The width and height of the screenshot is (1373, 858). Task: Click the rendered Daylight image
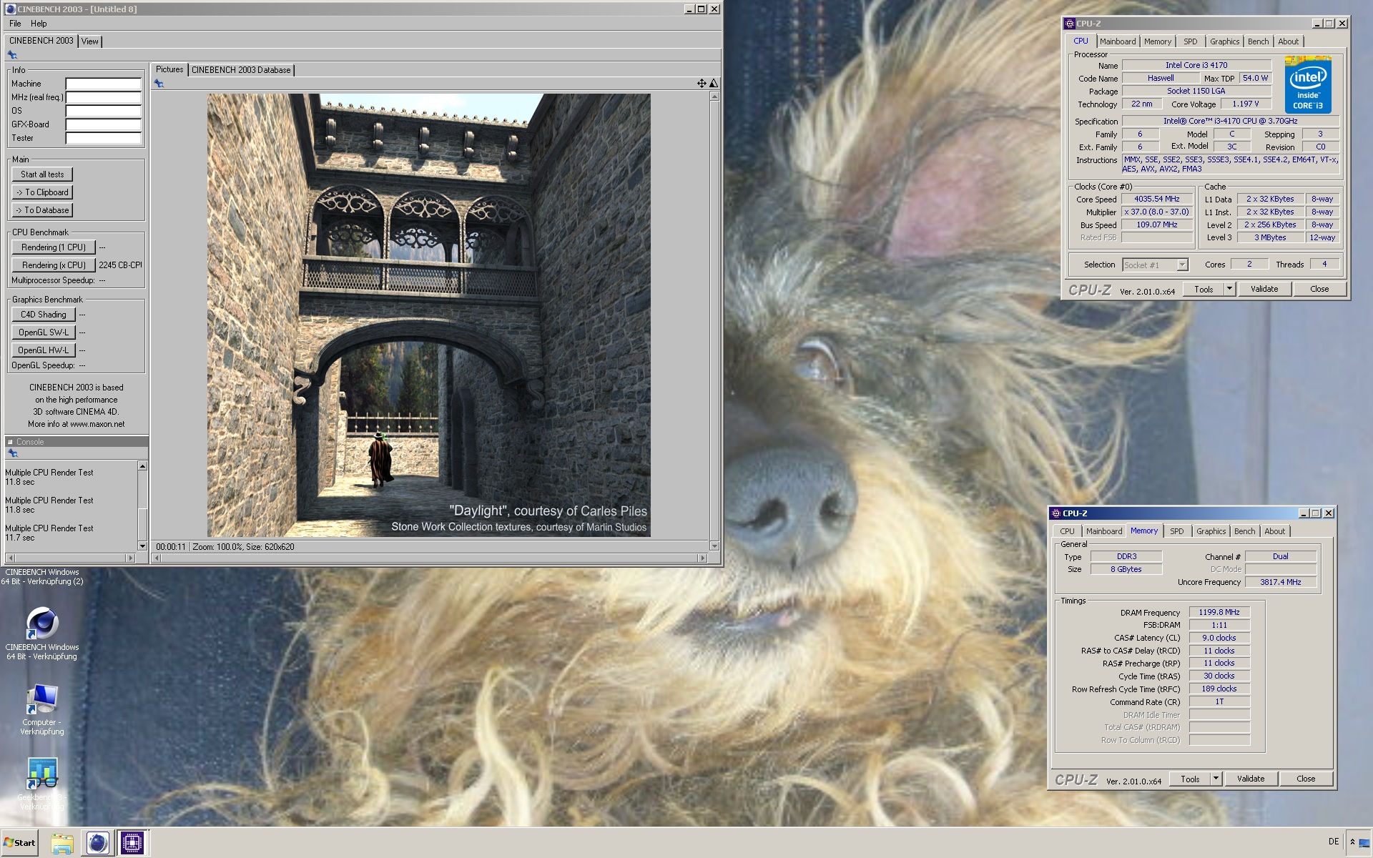point(429,315)
